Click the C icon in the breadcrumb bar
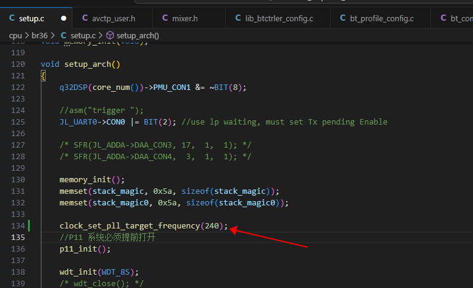 (x=63, y=35)
